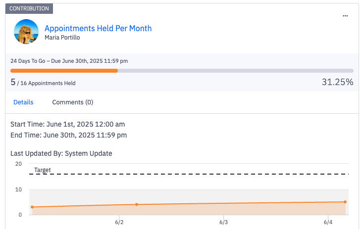This screenshot has height=229, width=364.
Task: Open the three-dot more options menu
Action: [x=345, y=16]
